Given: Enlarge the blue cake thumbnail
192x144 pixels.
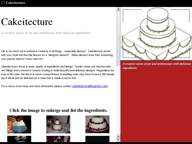Looking at the screenshot, I should 19,124.
